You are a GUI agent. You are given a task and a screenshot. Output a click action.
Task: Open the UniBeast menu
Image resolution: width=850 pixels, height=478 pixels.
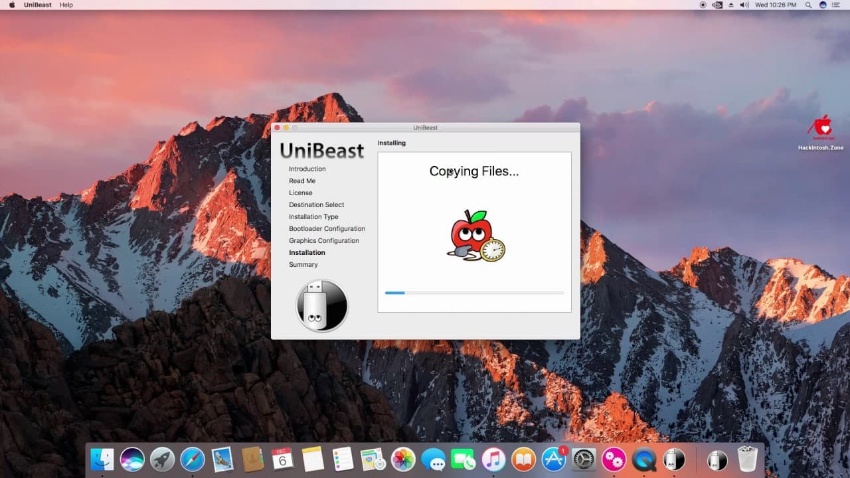pos(38,5)
